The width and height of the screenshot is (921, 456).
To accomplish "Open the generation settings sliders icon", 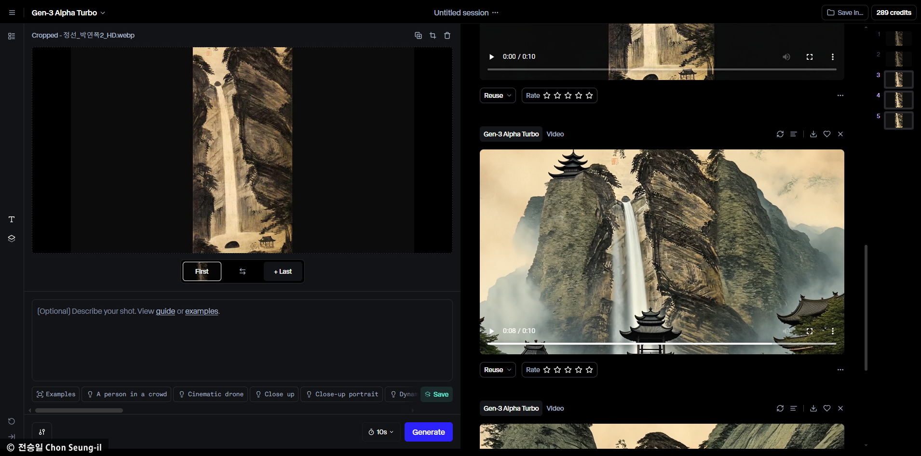I will pos(42,432).
